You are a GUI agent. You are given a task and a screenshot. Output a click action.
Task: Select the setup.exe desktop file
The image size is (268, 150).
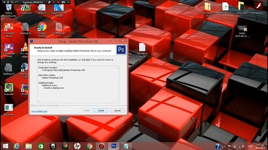9,110
